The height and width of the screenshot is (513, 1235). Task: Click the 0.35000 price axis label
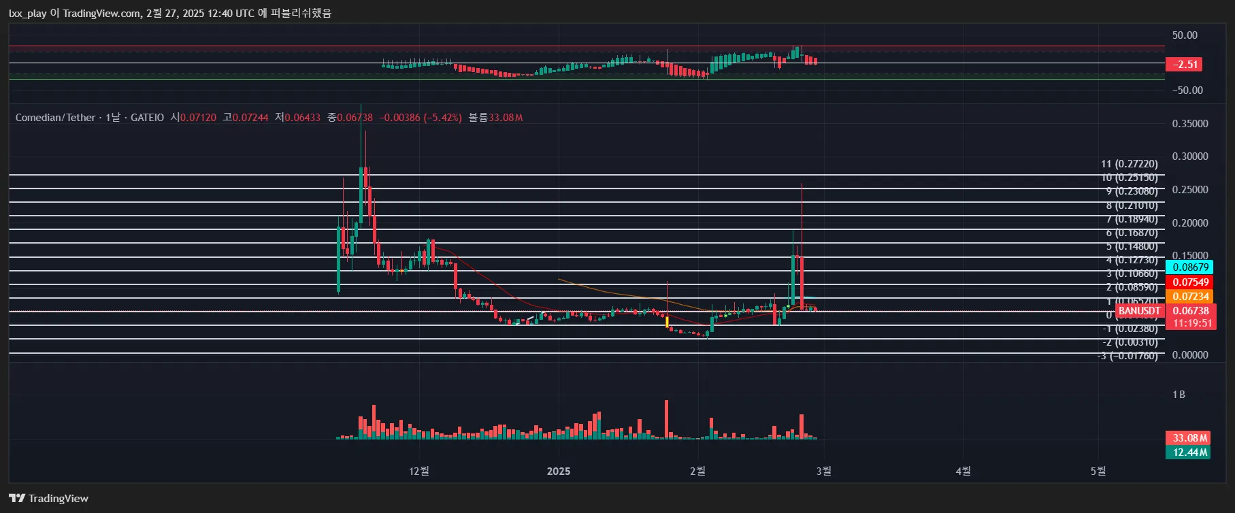click(x=1190, y=124)
